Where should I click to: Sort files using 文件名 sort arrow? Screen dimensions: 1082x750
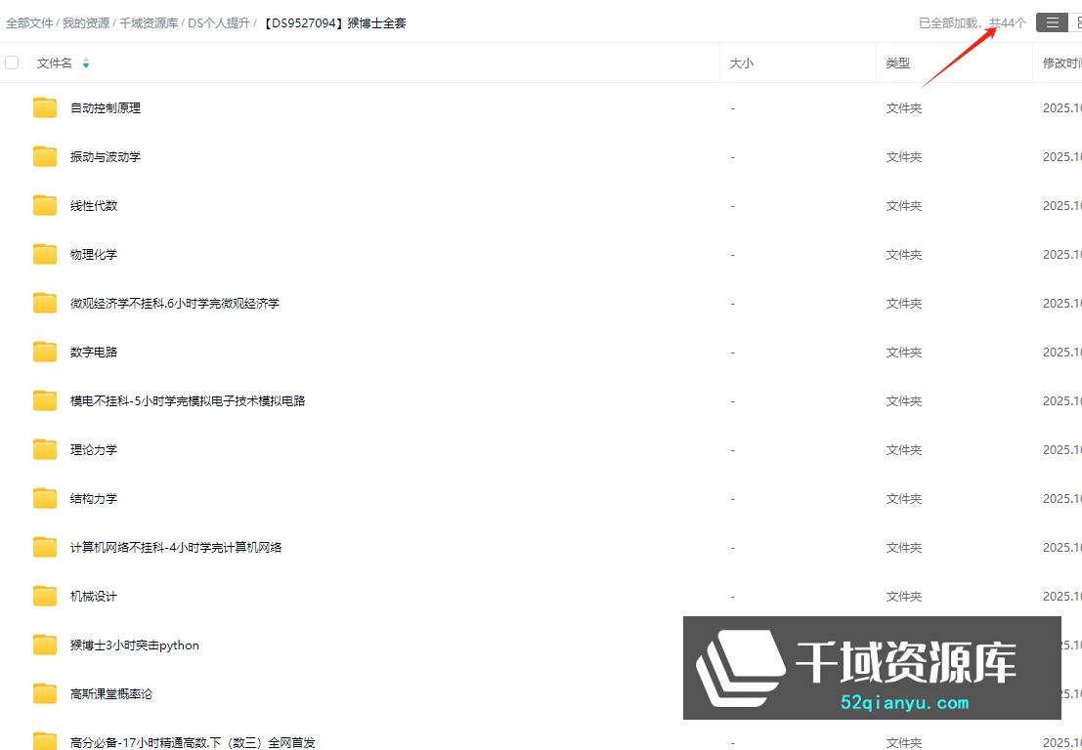(86, 63)
